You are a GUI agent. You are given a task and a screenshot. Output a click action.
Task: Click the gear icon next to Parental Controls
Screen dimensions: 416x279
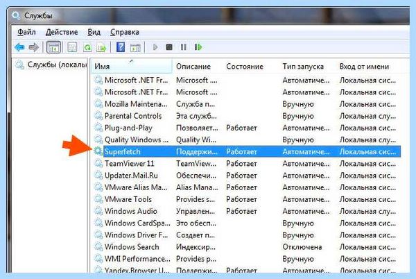pos(98,116)
